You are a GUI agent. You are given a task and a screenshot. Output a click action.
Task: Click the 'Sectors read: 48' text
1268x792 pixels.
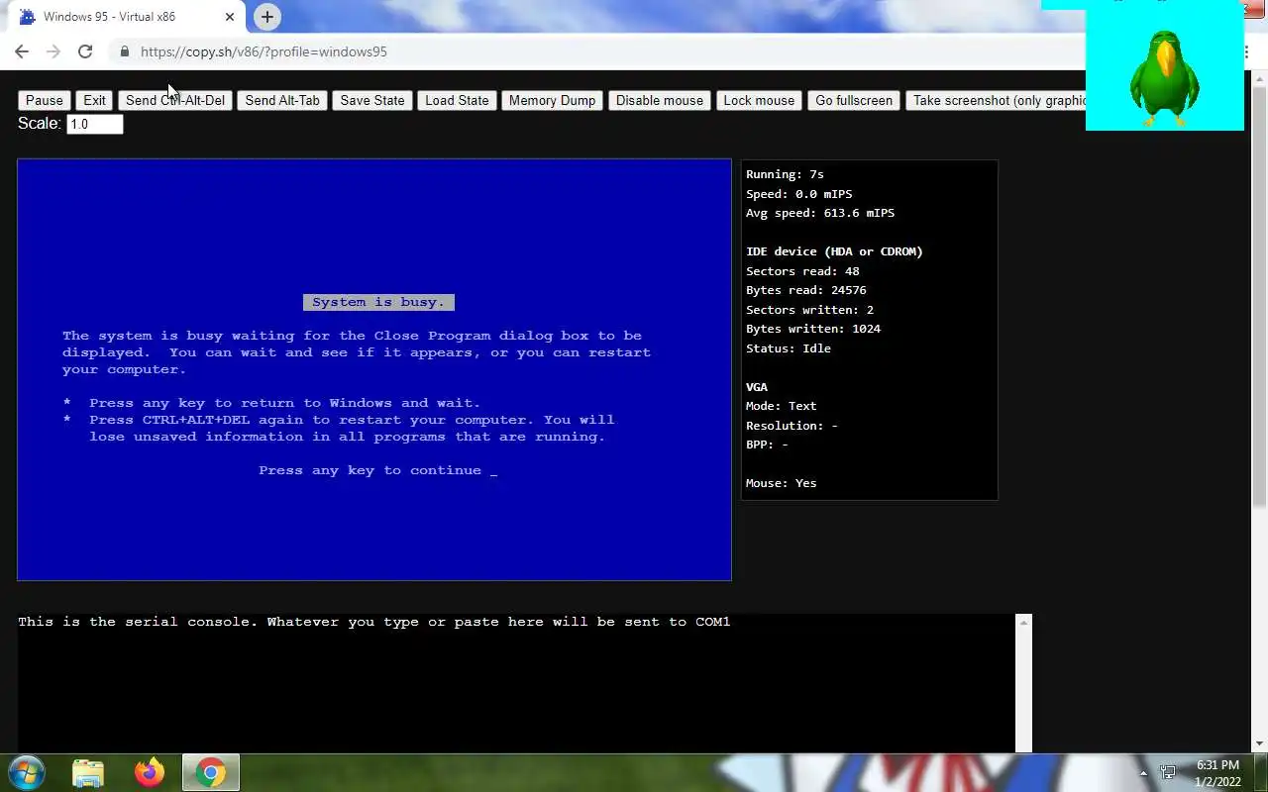[802, 271]
